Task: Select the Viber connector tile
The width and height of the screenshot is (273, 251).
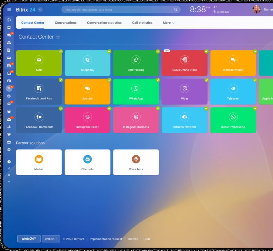Action: (184, 92)
